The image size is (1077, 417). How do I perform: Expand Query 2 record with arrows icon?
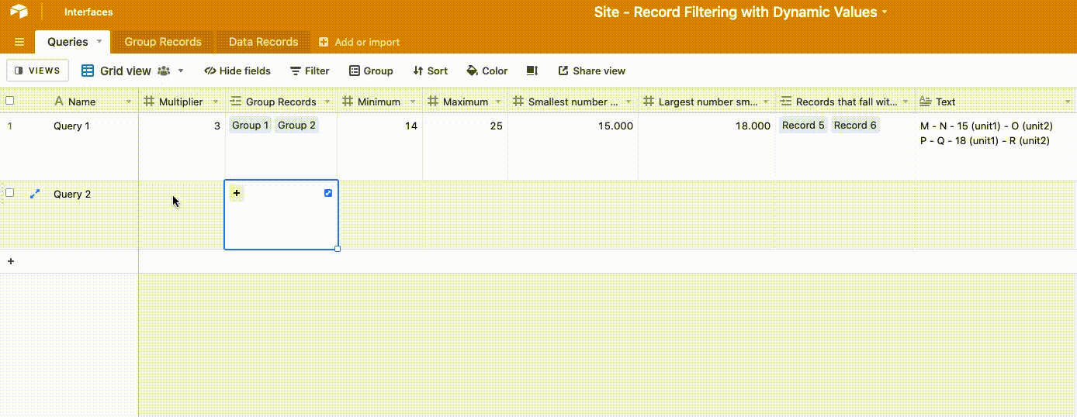[34, 194]
